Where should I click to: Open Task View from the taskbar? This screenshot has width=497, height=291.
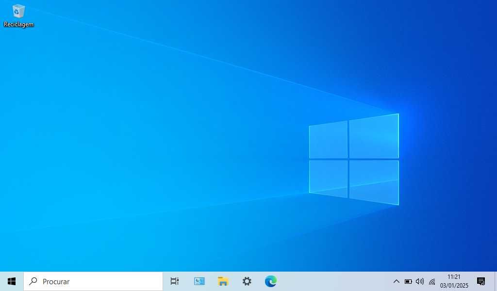[175, 281]
